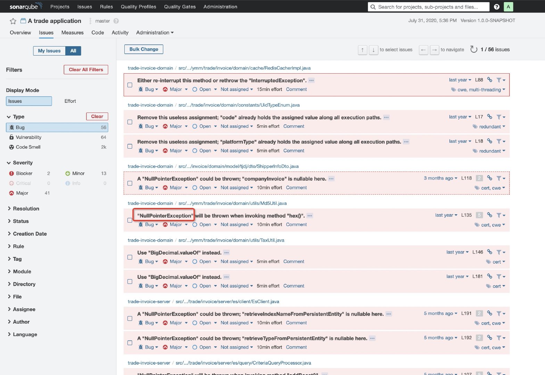Go to the Overview tab
The image size is (545, 375).
pos(20,33)
